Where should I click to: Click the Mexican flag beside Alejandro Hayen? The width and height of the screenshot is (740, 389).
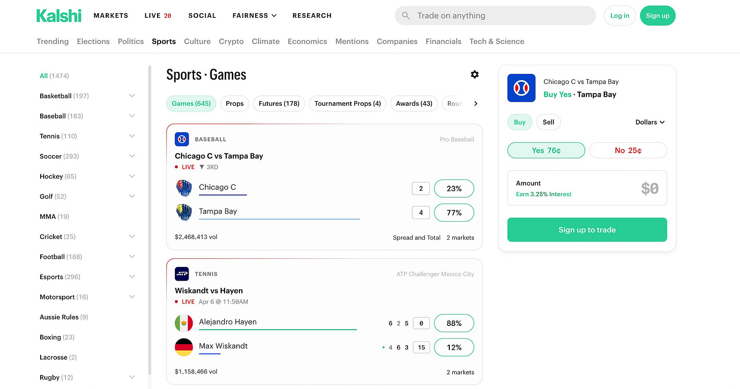[x=183, y=323]
